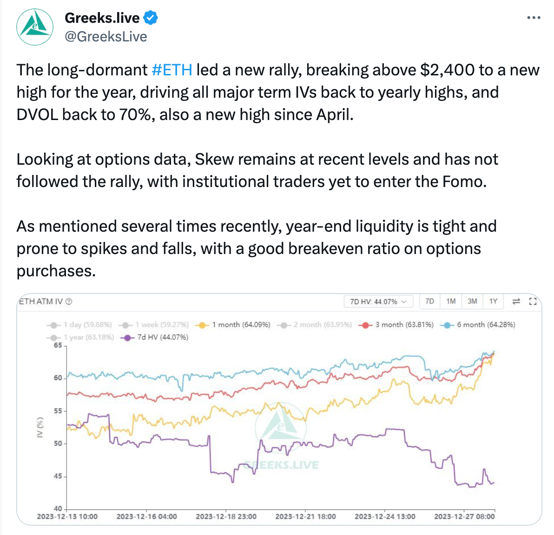The height and width of the screenshot is (535, 554).
Task: Toggle the 7d HV purple series
Action: tap(154, 337)
